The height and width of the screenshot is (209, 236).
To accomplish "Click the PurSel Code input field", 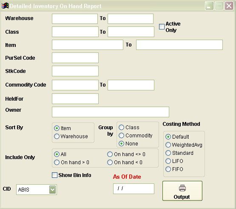I will [75, 58].
